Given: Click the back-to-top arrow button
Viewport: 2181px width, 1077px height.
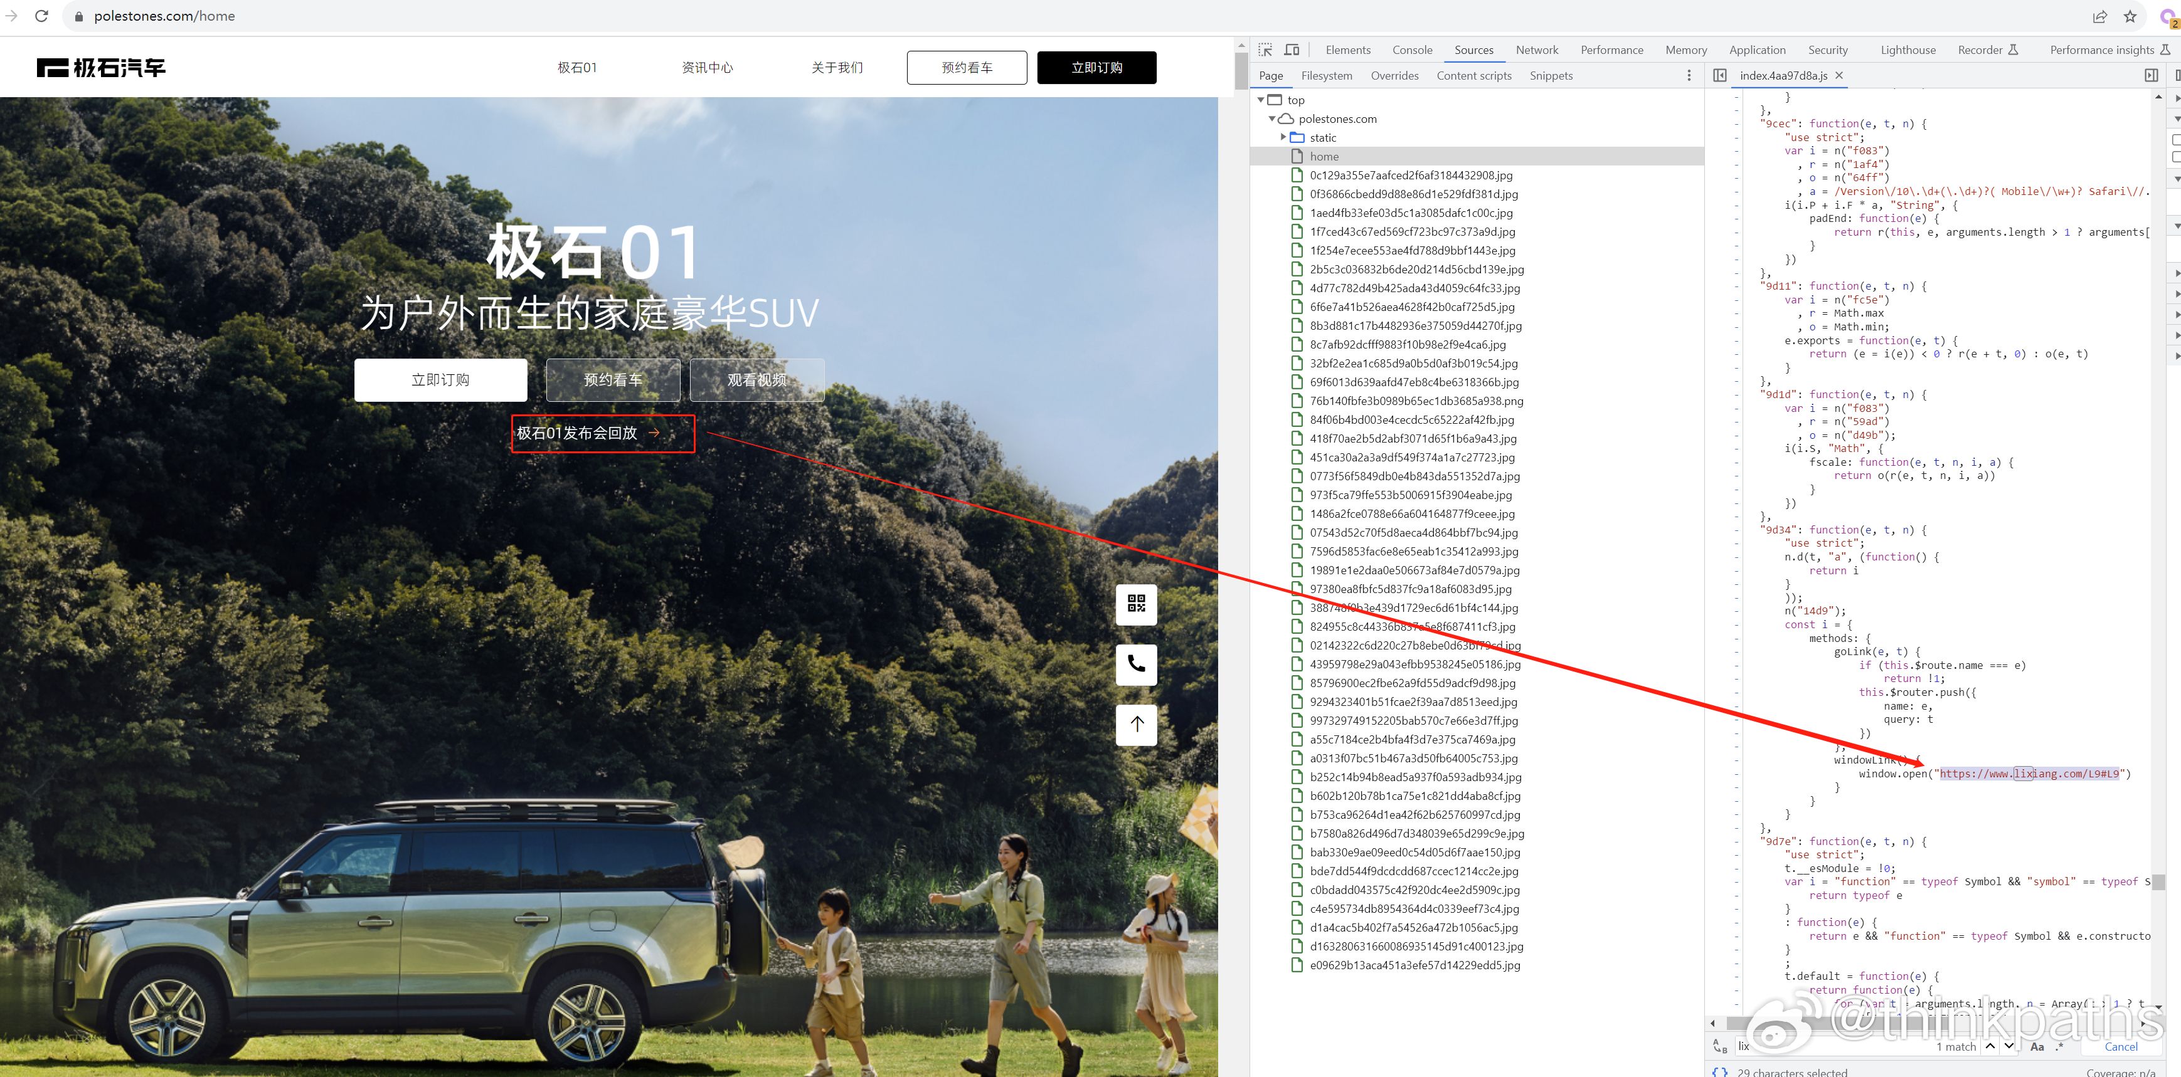Looking at the screenshot, I should tap(1136, 723).
